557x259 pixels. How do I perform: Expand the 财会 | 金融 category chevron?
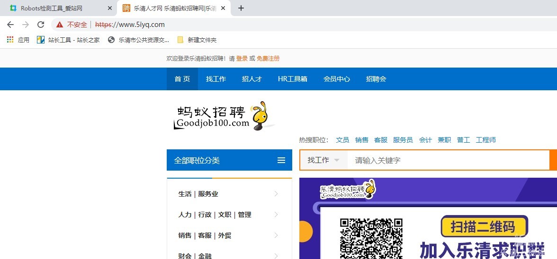coord(276,256)
